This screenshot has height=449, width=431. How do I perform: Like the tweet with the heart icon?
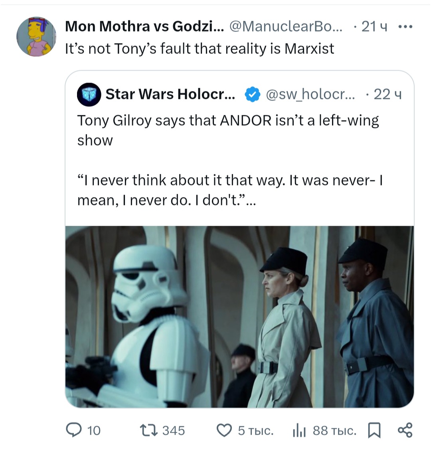click(224, 430)
